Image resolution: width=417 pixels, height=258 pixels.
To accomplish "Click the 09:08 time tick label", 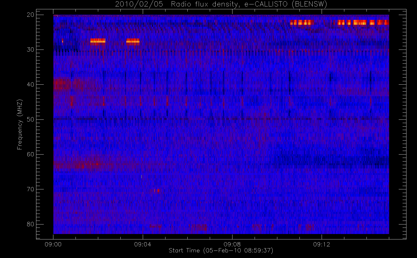I will (x=232, y=245).
